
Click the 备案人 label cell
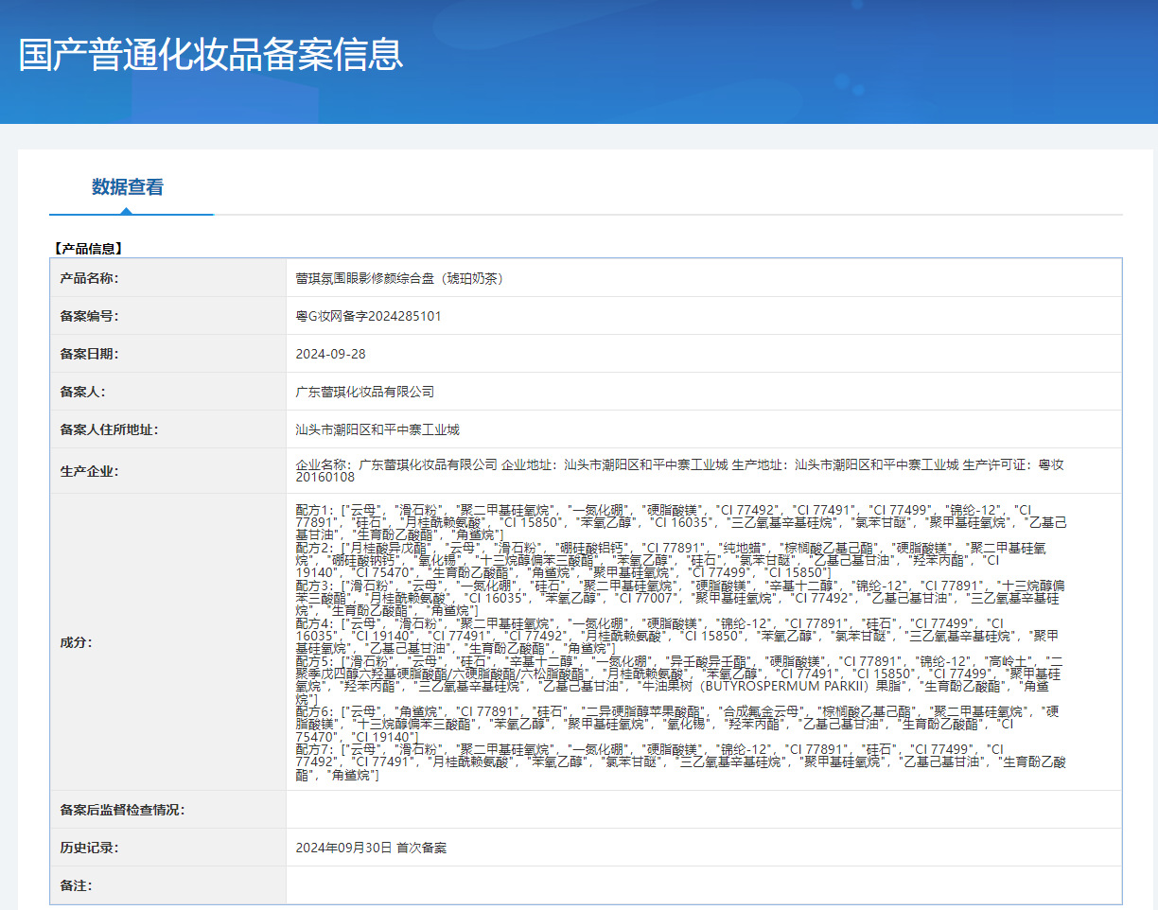pyautogui.click(x=168, y=392)
